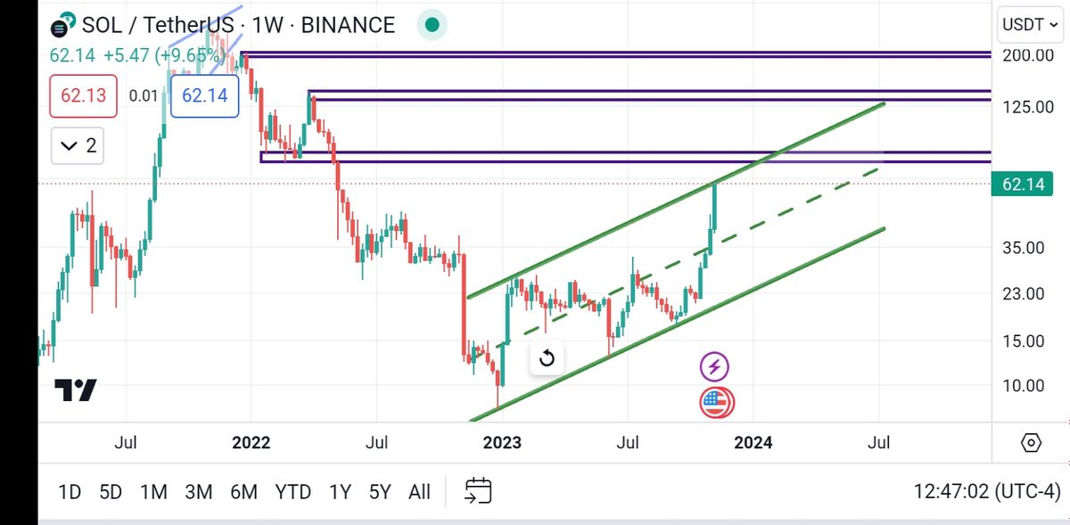Switch to the YTD range

(292, 491)
